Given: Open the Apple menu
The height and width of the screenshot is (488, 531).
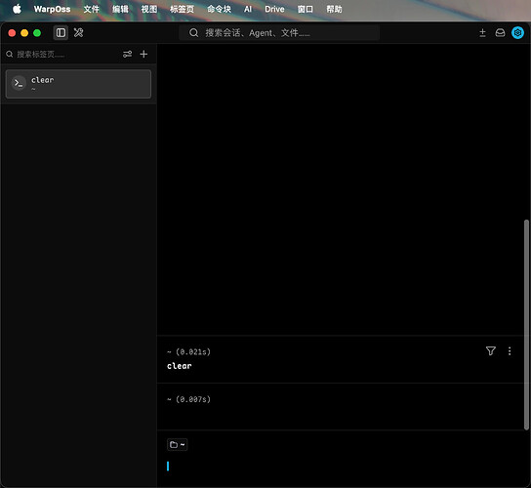Looking at the screenshot, I should click(17, 9).
